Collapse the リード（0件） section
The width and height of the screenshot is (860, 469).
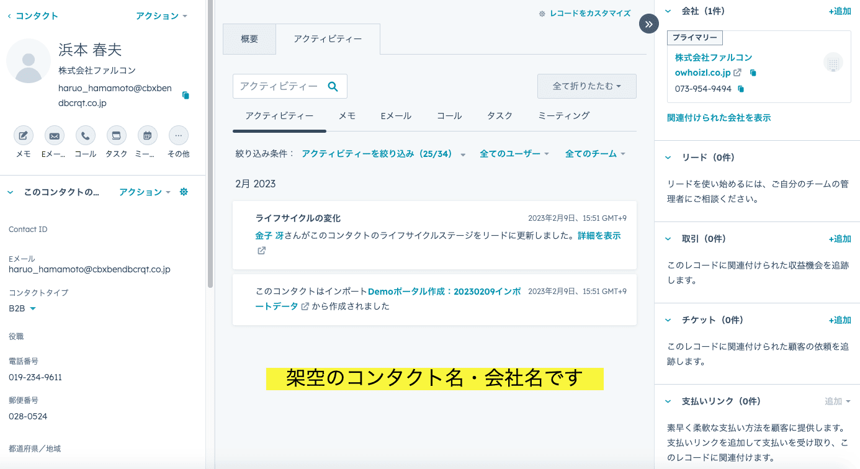(x=668, y=158)
